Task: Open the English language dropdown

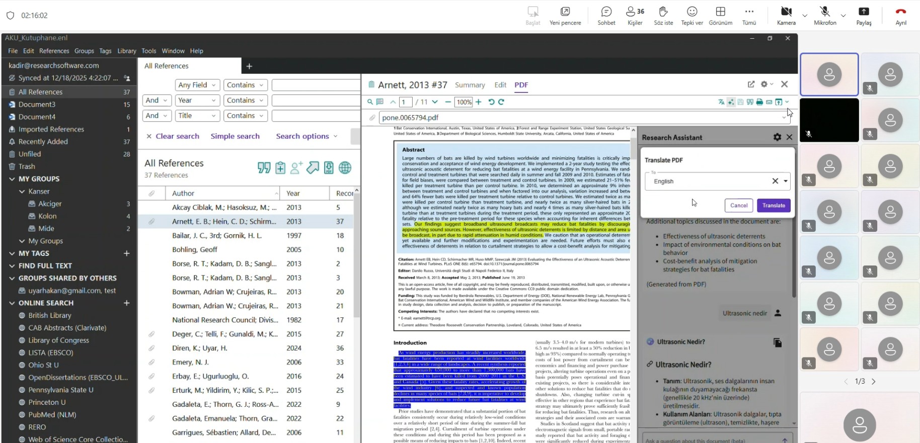Action: pos(785,182)
